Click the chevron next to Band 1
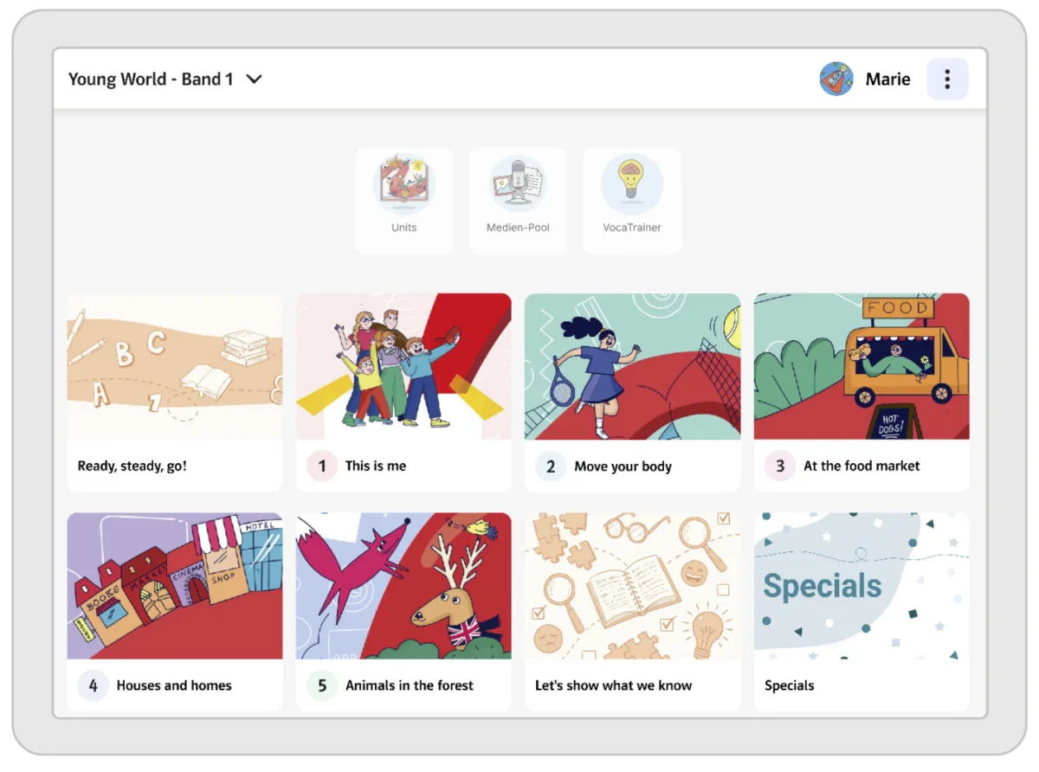This screenshot has width=1039, height=772. point(254,80)
